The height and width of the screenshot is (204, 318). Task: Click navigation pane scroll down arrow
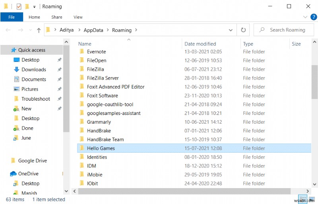[66, 191]
